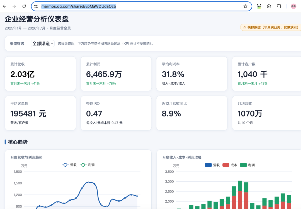This screenshot has height=209, width=301.
Task: Click the chat-face extension icon
Action: coord(269,6)
